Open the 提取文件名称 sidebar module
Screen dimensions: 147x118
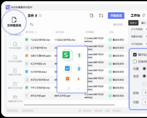click(x=15, y=72)
